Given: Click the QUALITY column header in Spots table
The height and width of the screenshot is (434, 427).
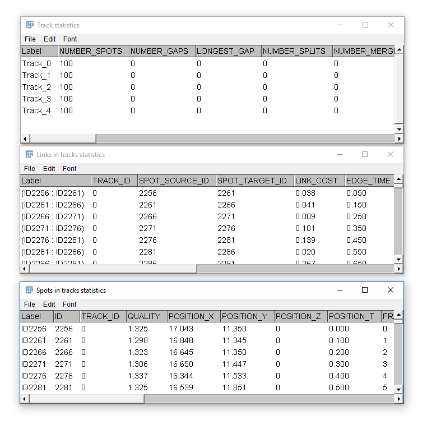Looking at the screenshot, I should (x=146, y=316).
